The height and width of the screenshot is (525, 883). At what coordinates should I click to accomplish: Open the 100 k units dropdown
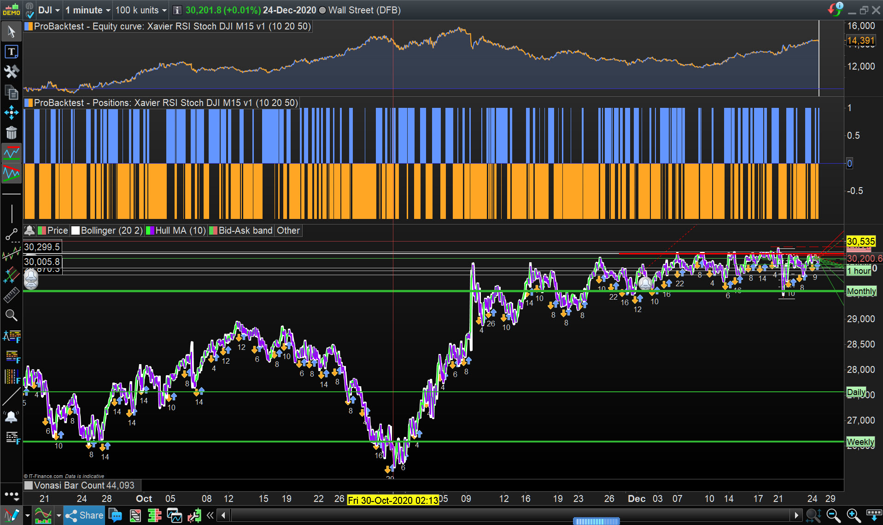point(140,10)
